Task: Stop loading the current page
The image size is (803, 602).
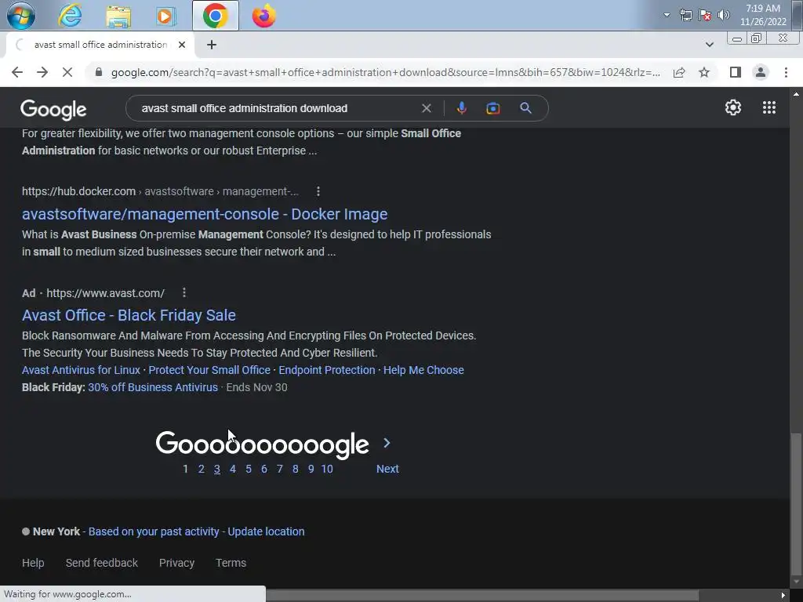Action: (67, 72)
